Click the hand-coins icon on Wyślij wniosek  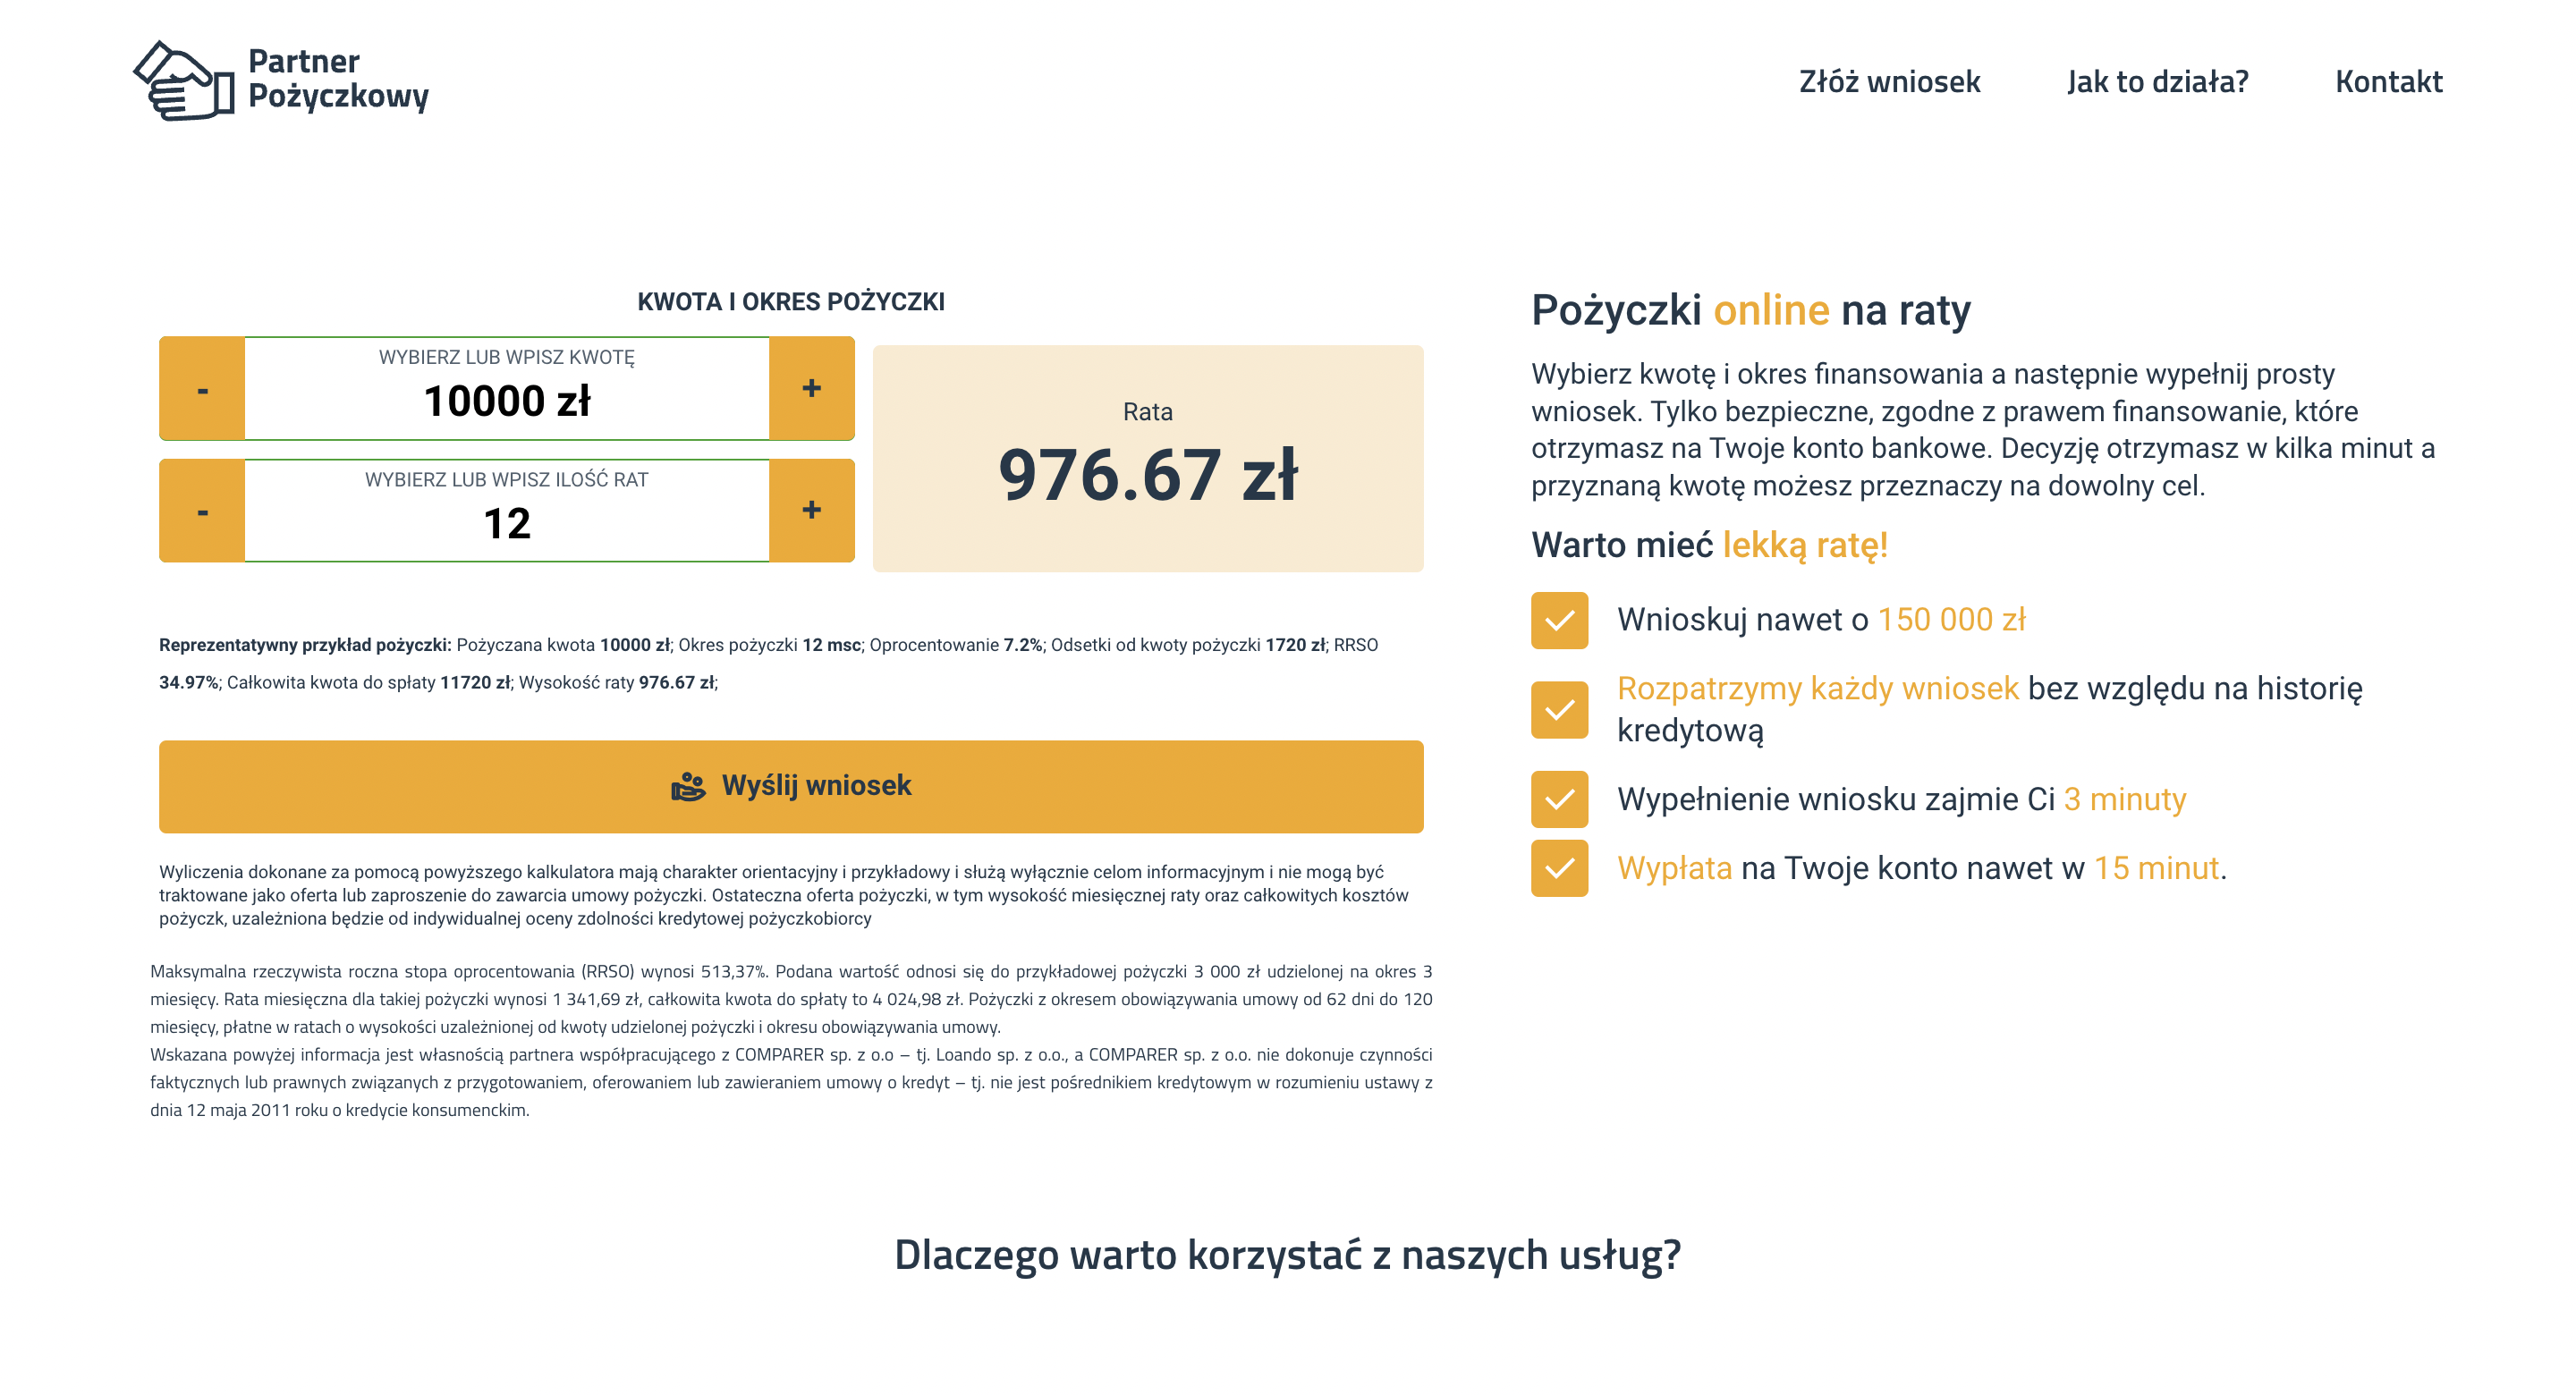(688, 786)
